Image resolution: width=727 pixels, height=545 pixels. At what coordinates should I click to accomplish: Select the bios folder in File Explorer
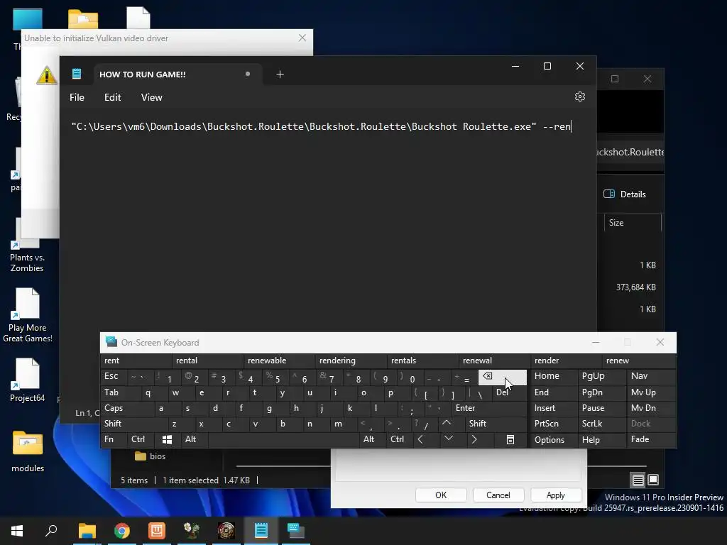(x=151, y=456)
